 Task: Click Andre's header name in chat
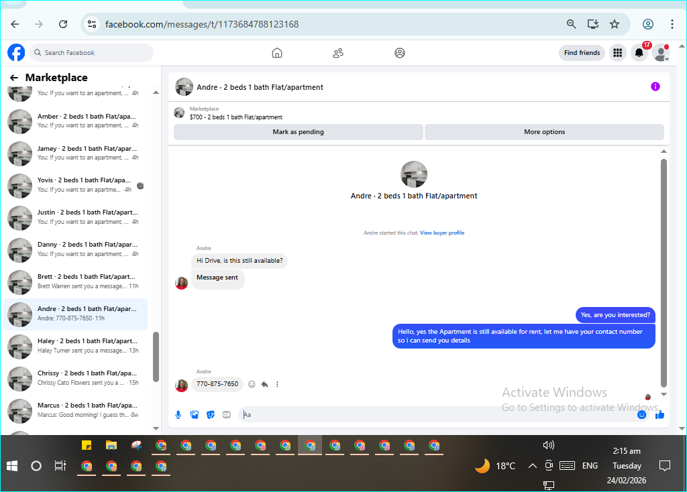coord(260,87)
